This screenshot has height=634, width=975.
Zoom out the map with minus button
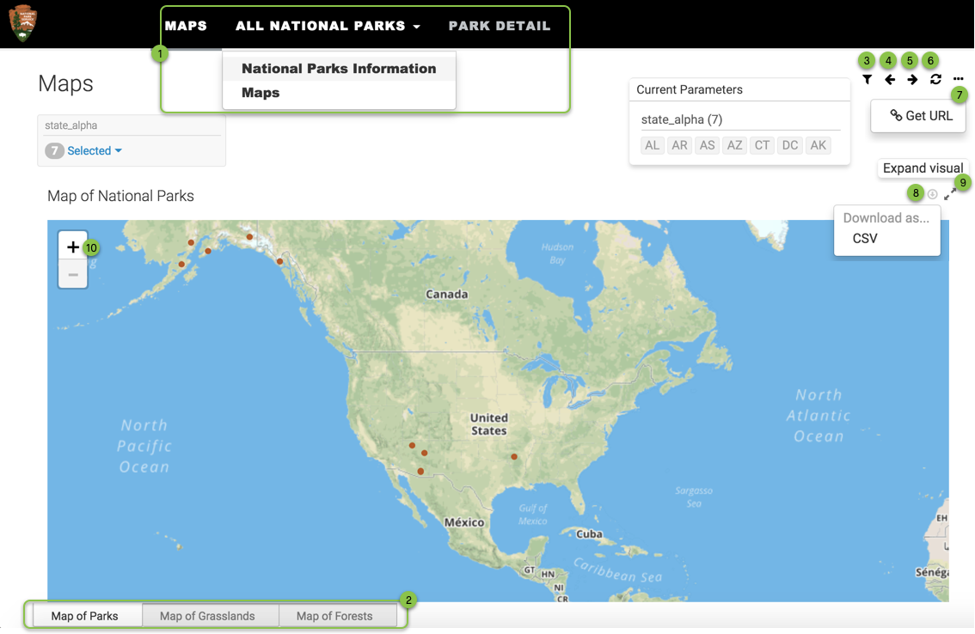point(73,275)
